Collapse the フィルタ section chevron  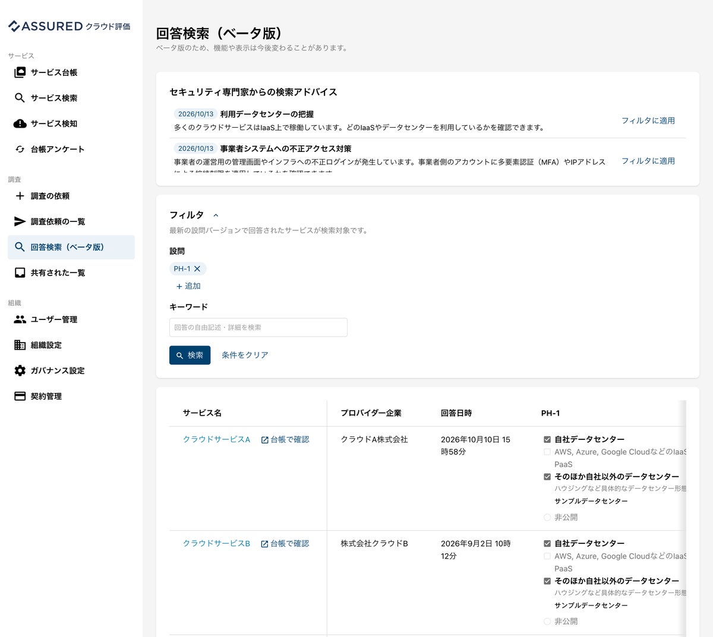[216, 215]
